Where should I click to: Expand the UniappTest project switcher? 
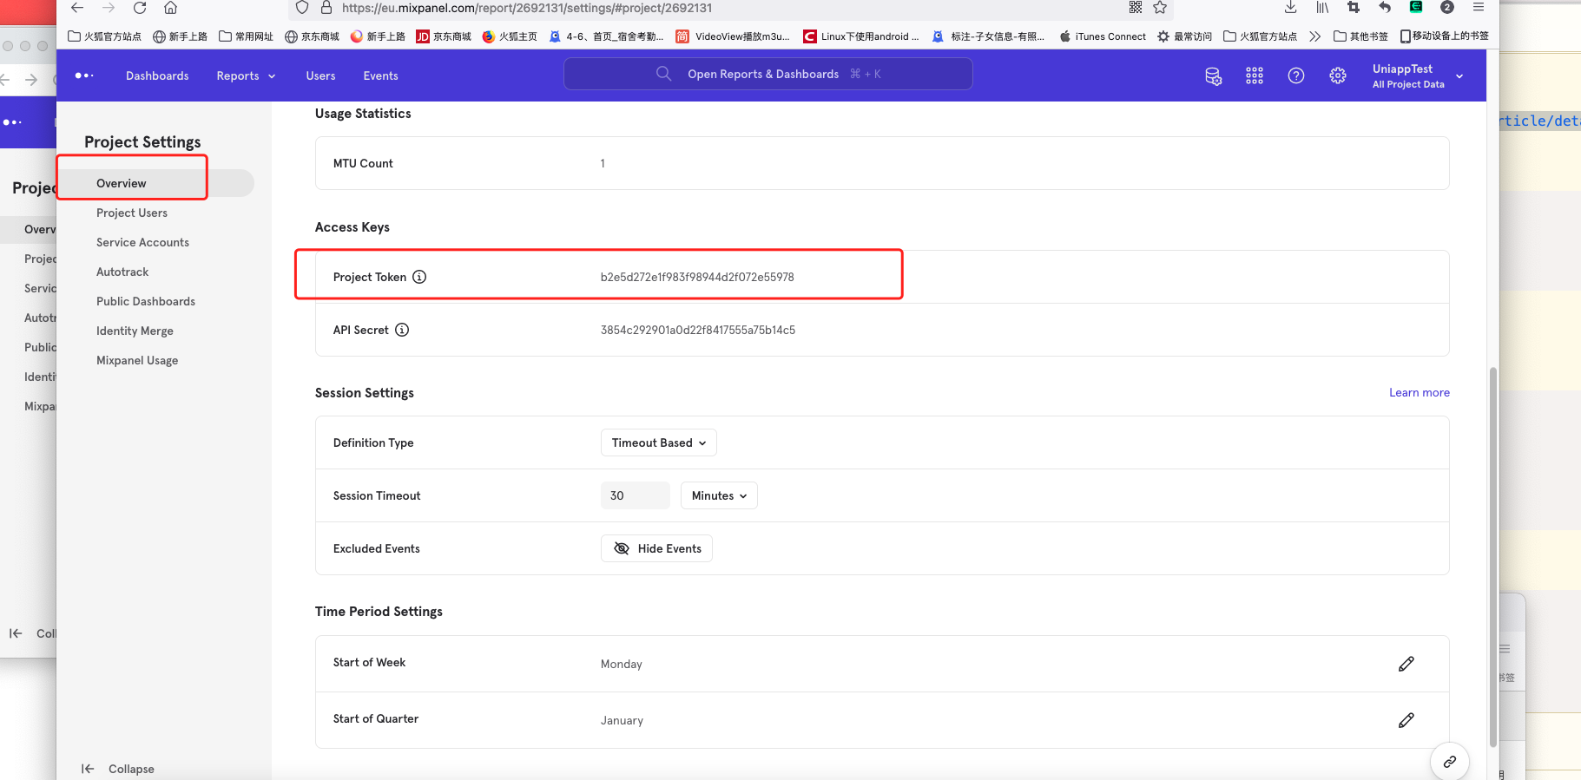(1418, 75)
